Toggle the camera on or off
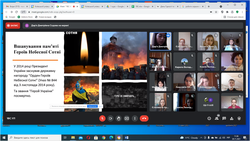Viewport: 250px width, 141px height. 110,118
